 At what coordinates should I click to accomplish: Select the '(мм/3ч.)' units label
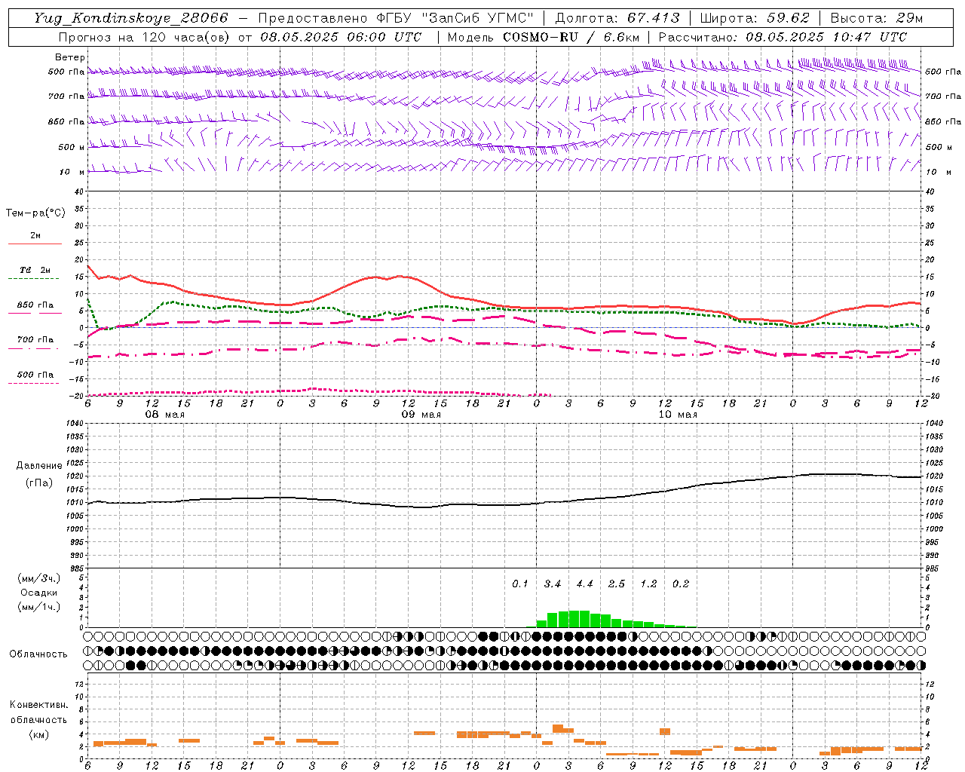[x=39, y=578]
